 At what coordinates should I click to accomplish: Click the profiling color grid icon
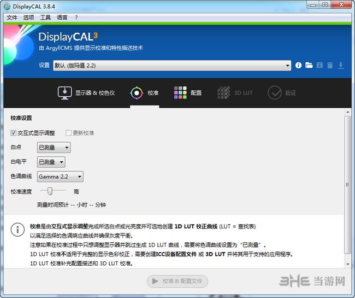pos(180,93)
